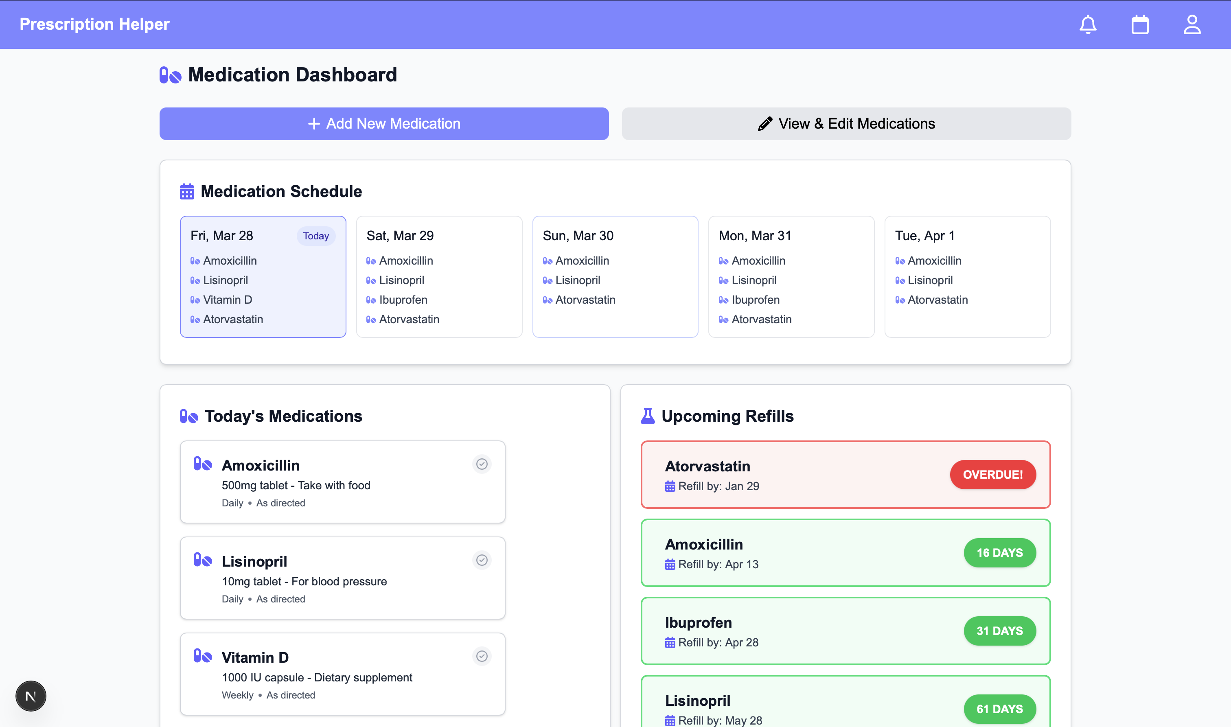
Task: Click Add New Medication button
Action: click(x=384, y=123)
